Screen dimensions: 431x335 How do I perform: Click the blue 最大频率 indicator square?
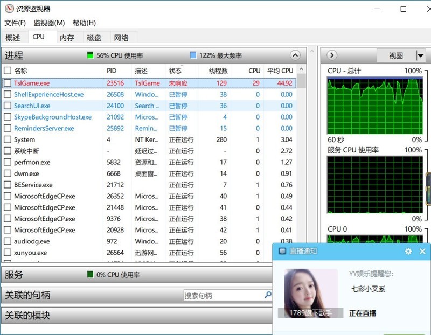coord(193,55)
